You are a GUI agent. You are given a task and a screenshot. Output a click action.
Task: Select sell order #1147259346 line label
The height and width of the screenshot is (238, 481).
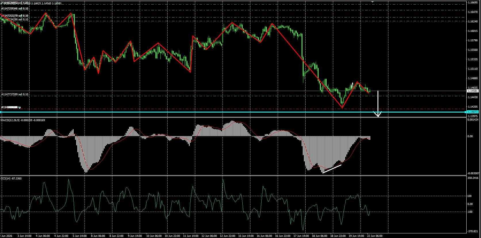(15, 9)
